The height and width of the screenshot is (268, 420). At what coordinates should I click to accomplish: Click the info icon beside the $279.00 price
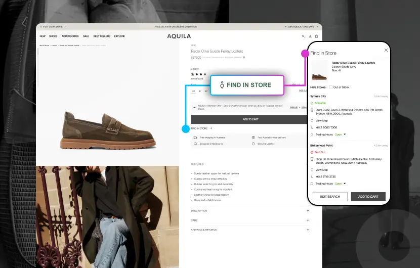click(x=244, y=57)
